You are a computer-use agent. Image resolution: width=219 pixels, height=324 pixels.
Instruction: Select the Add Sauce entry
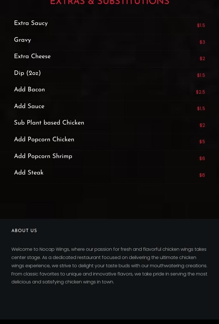(x=29, y=106)
